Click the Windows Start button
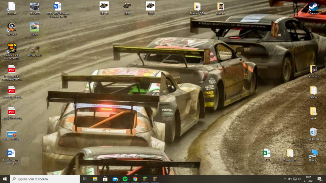326x183 pixels. (5, 179)
